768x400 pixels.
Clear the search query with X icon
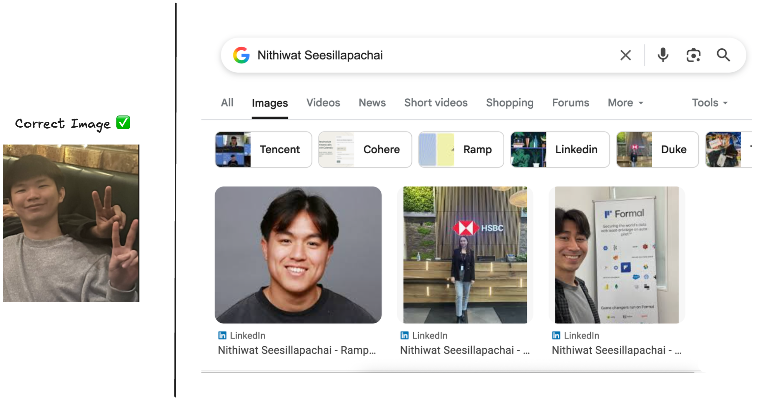coord(625,55)
